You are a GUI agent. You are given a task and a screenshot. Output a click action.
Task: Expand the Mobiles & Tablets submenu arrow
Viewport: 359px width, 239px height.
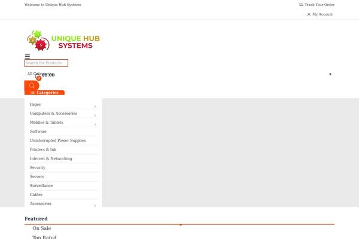(x=95, y=124)
